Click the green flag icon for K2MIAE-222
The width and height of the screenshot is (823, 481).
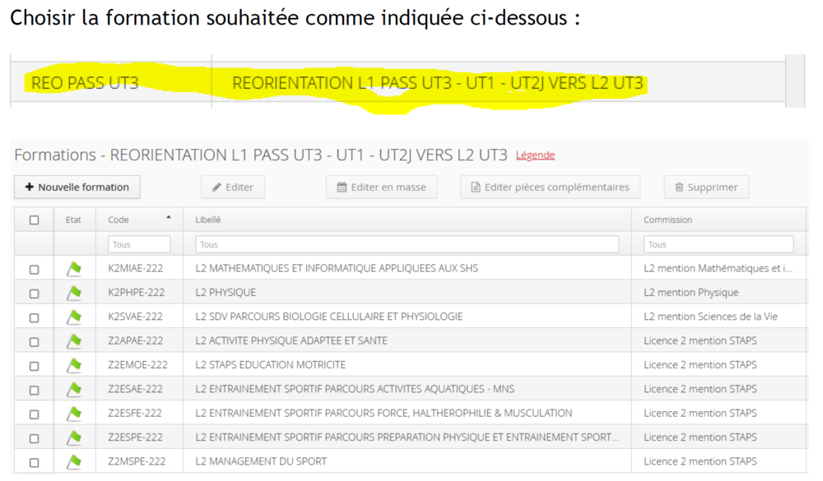tap(74, 268)
